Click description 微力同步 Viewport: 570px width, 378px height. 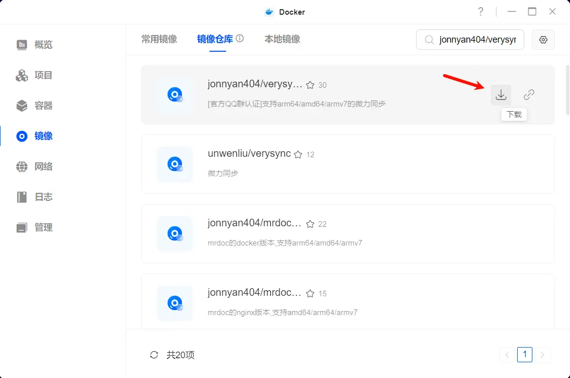[223, 173]
